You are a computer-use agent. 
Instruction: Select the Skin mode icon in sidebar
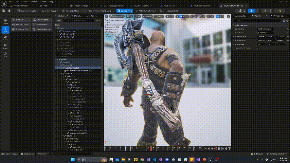coord(5,30)
